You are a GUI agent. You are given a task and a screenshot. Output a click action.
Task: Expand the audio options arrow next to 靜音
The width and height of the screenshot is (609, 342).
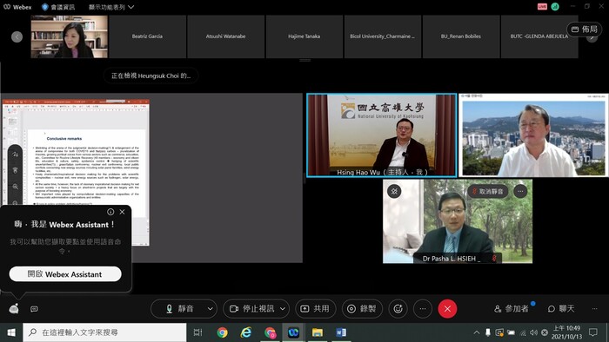pos(211,309)
